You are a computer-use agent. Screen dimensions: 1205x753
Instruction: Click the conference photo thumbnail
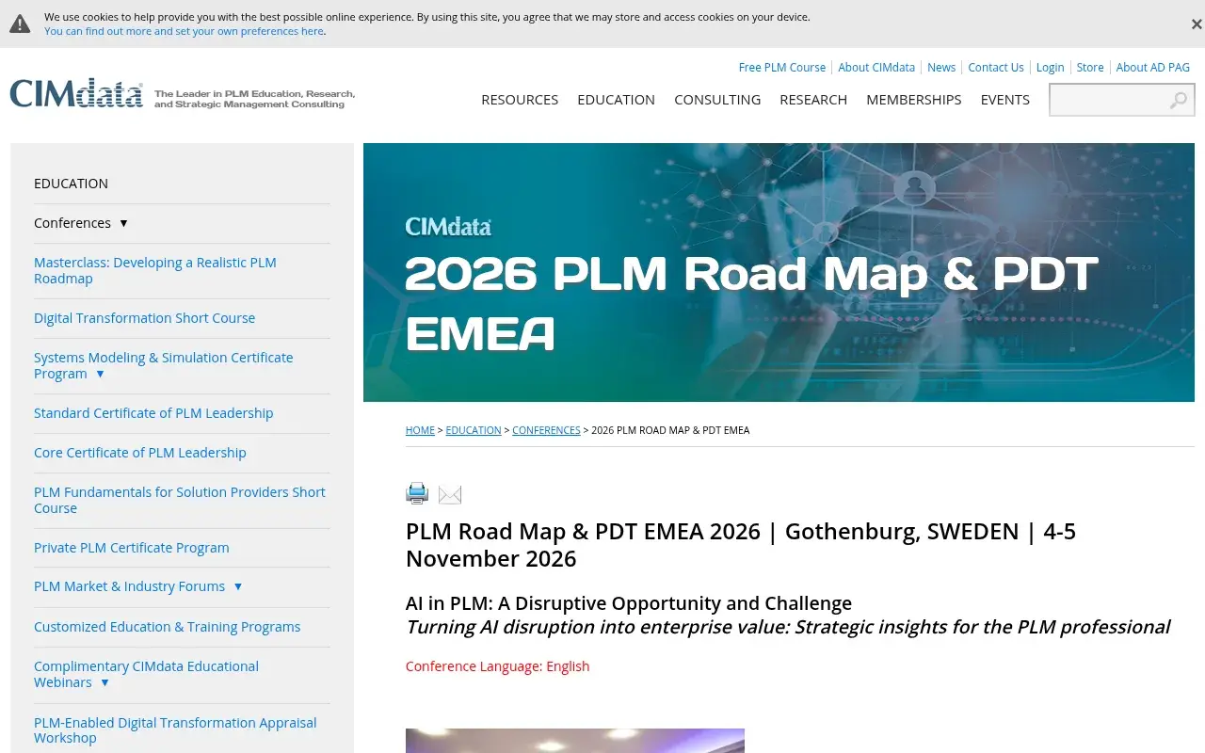tap(575, 741)
